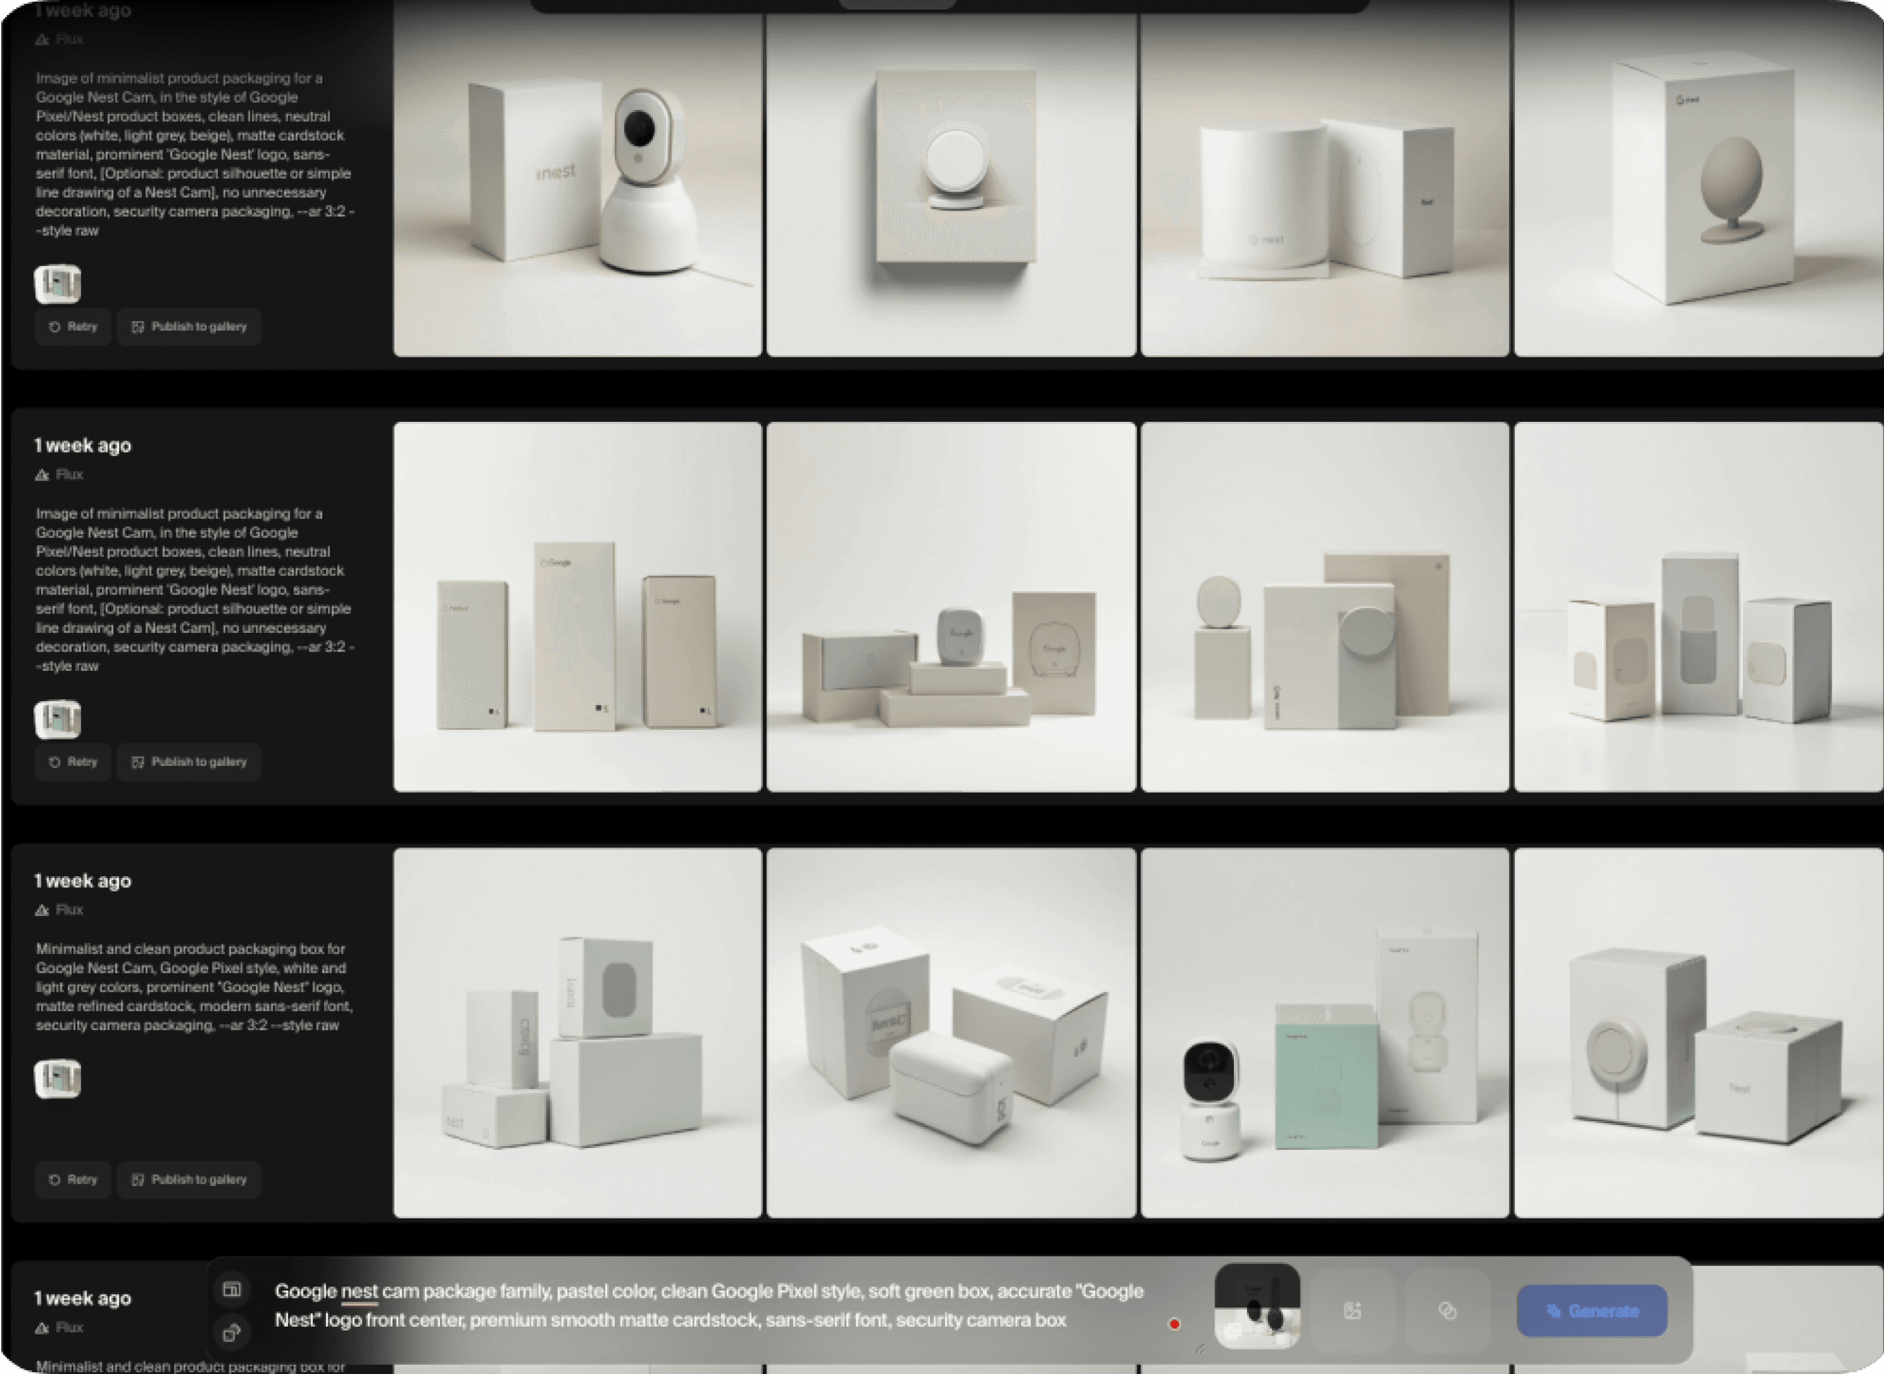The width and height of the screenshot is (1884, 1374).
Task: Click the linked-circles icon next to Generate
Action: tap(1447, 1311)
